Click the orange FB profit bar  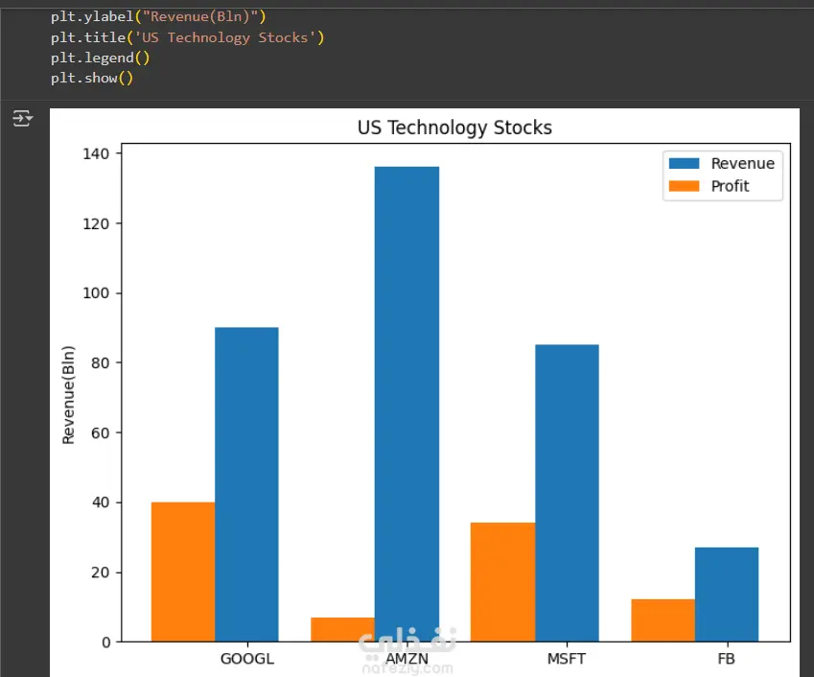coord(663,620)
